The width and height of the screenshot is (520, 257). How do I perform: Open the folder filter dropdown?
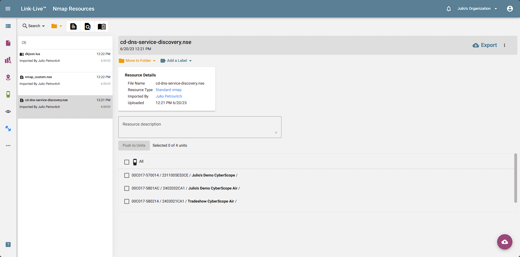pos(56,26)
